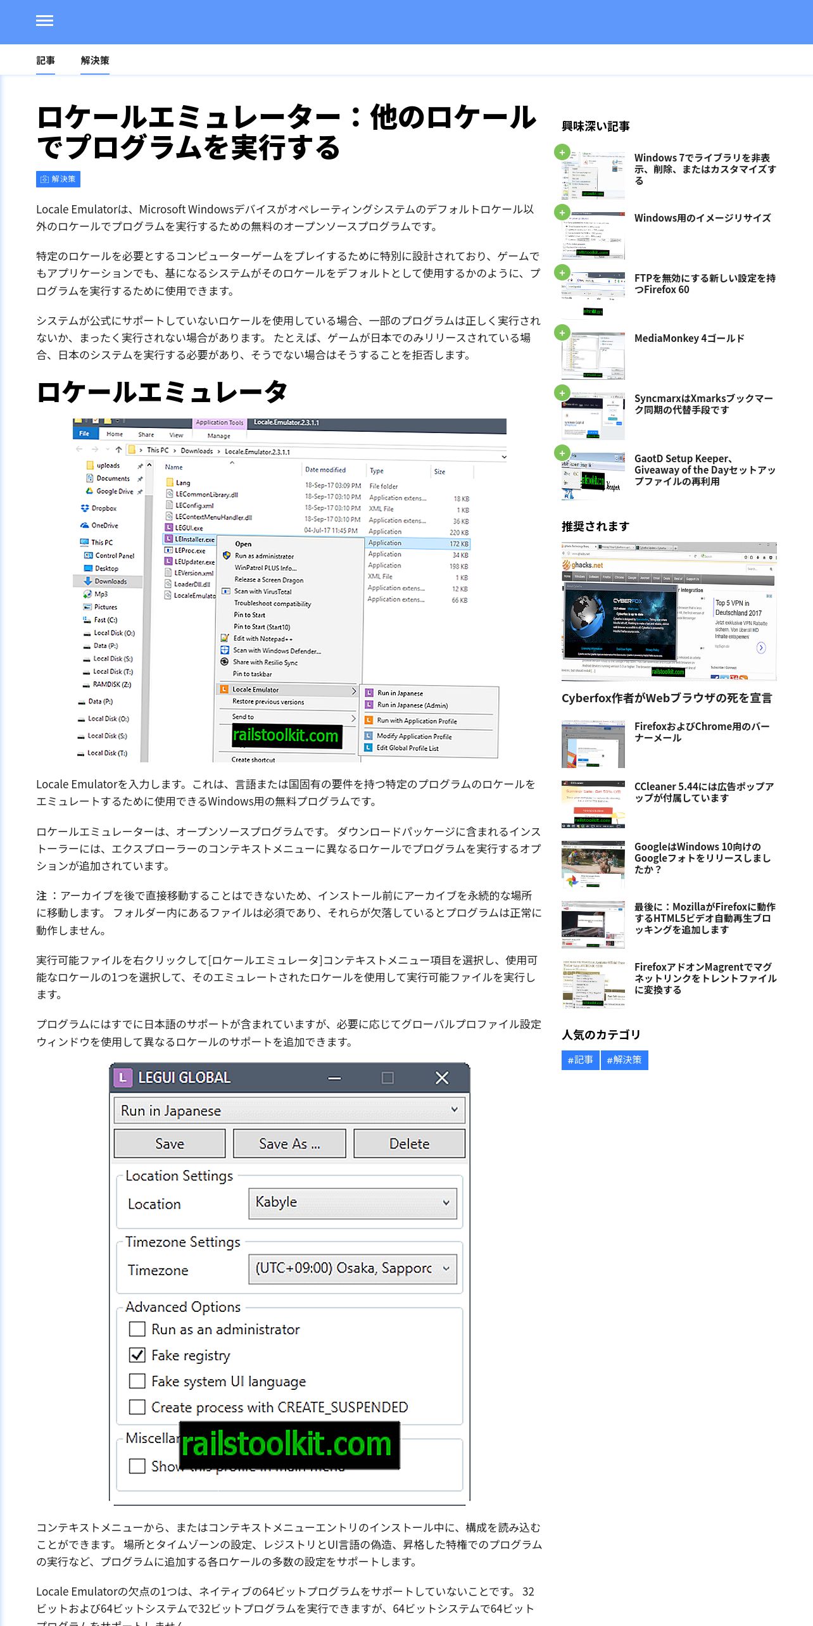
Task: Uncheck Fake registry in LEGUI GLOBAL screenshot
Action: coord(137,1354)
